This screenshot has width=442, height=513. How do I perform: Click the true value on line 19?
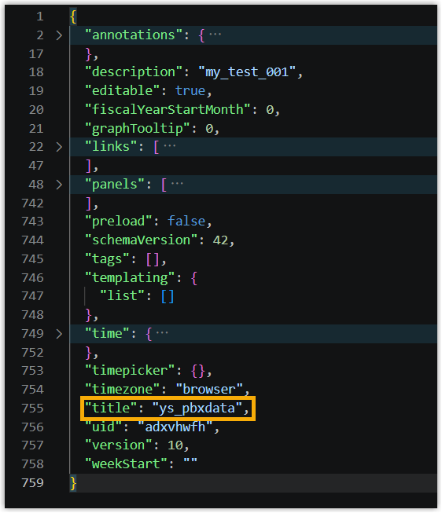[x=190, y=90]
